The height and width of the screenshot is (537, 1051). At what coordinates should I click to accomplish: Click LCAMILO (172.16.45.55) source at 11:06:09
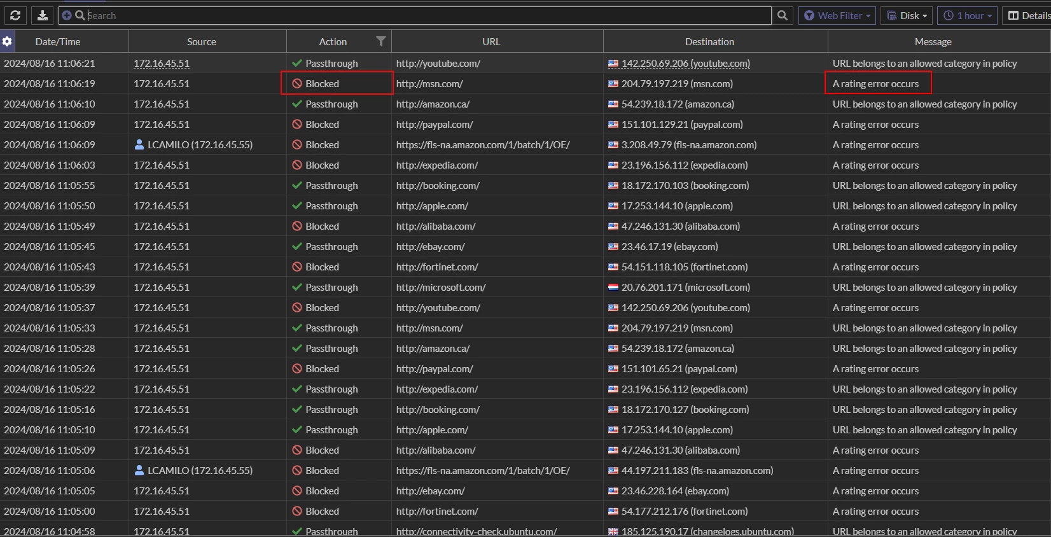[200, 144]
